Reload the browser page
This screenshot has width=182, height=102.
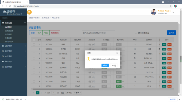10,6
